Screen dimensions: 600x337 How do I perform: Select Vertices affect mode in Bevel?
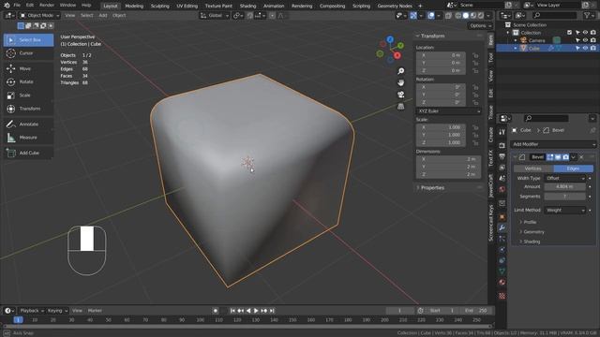[x=533, y=168]
